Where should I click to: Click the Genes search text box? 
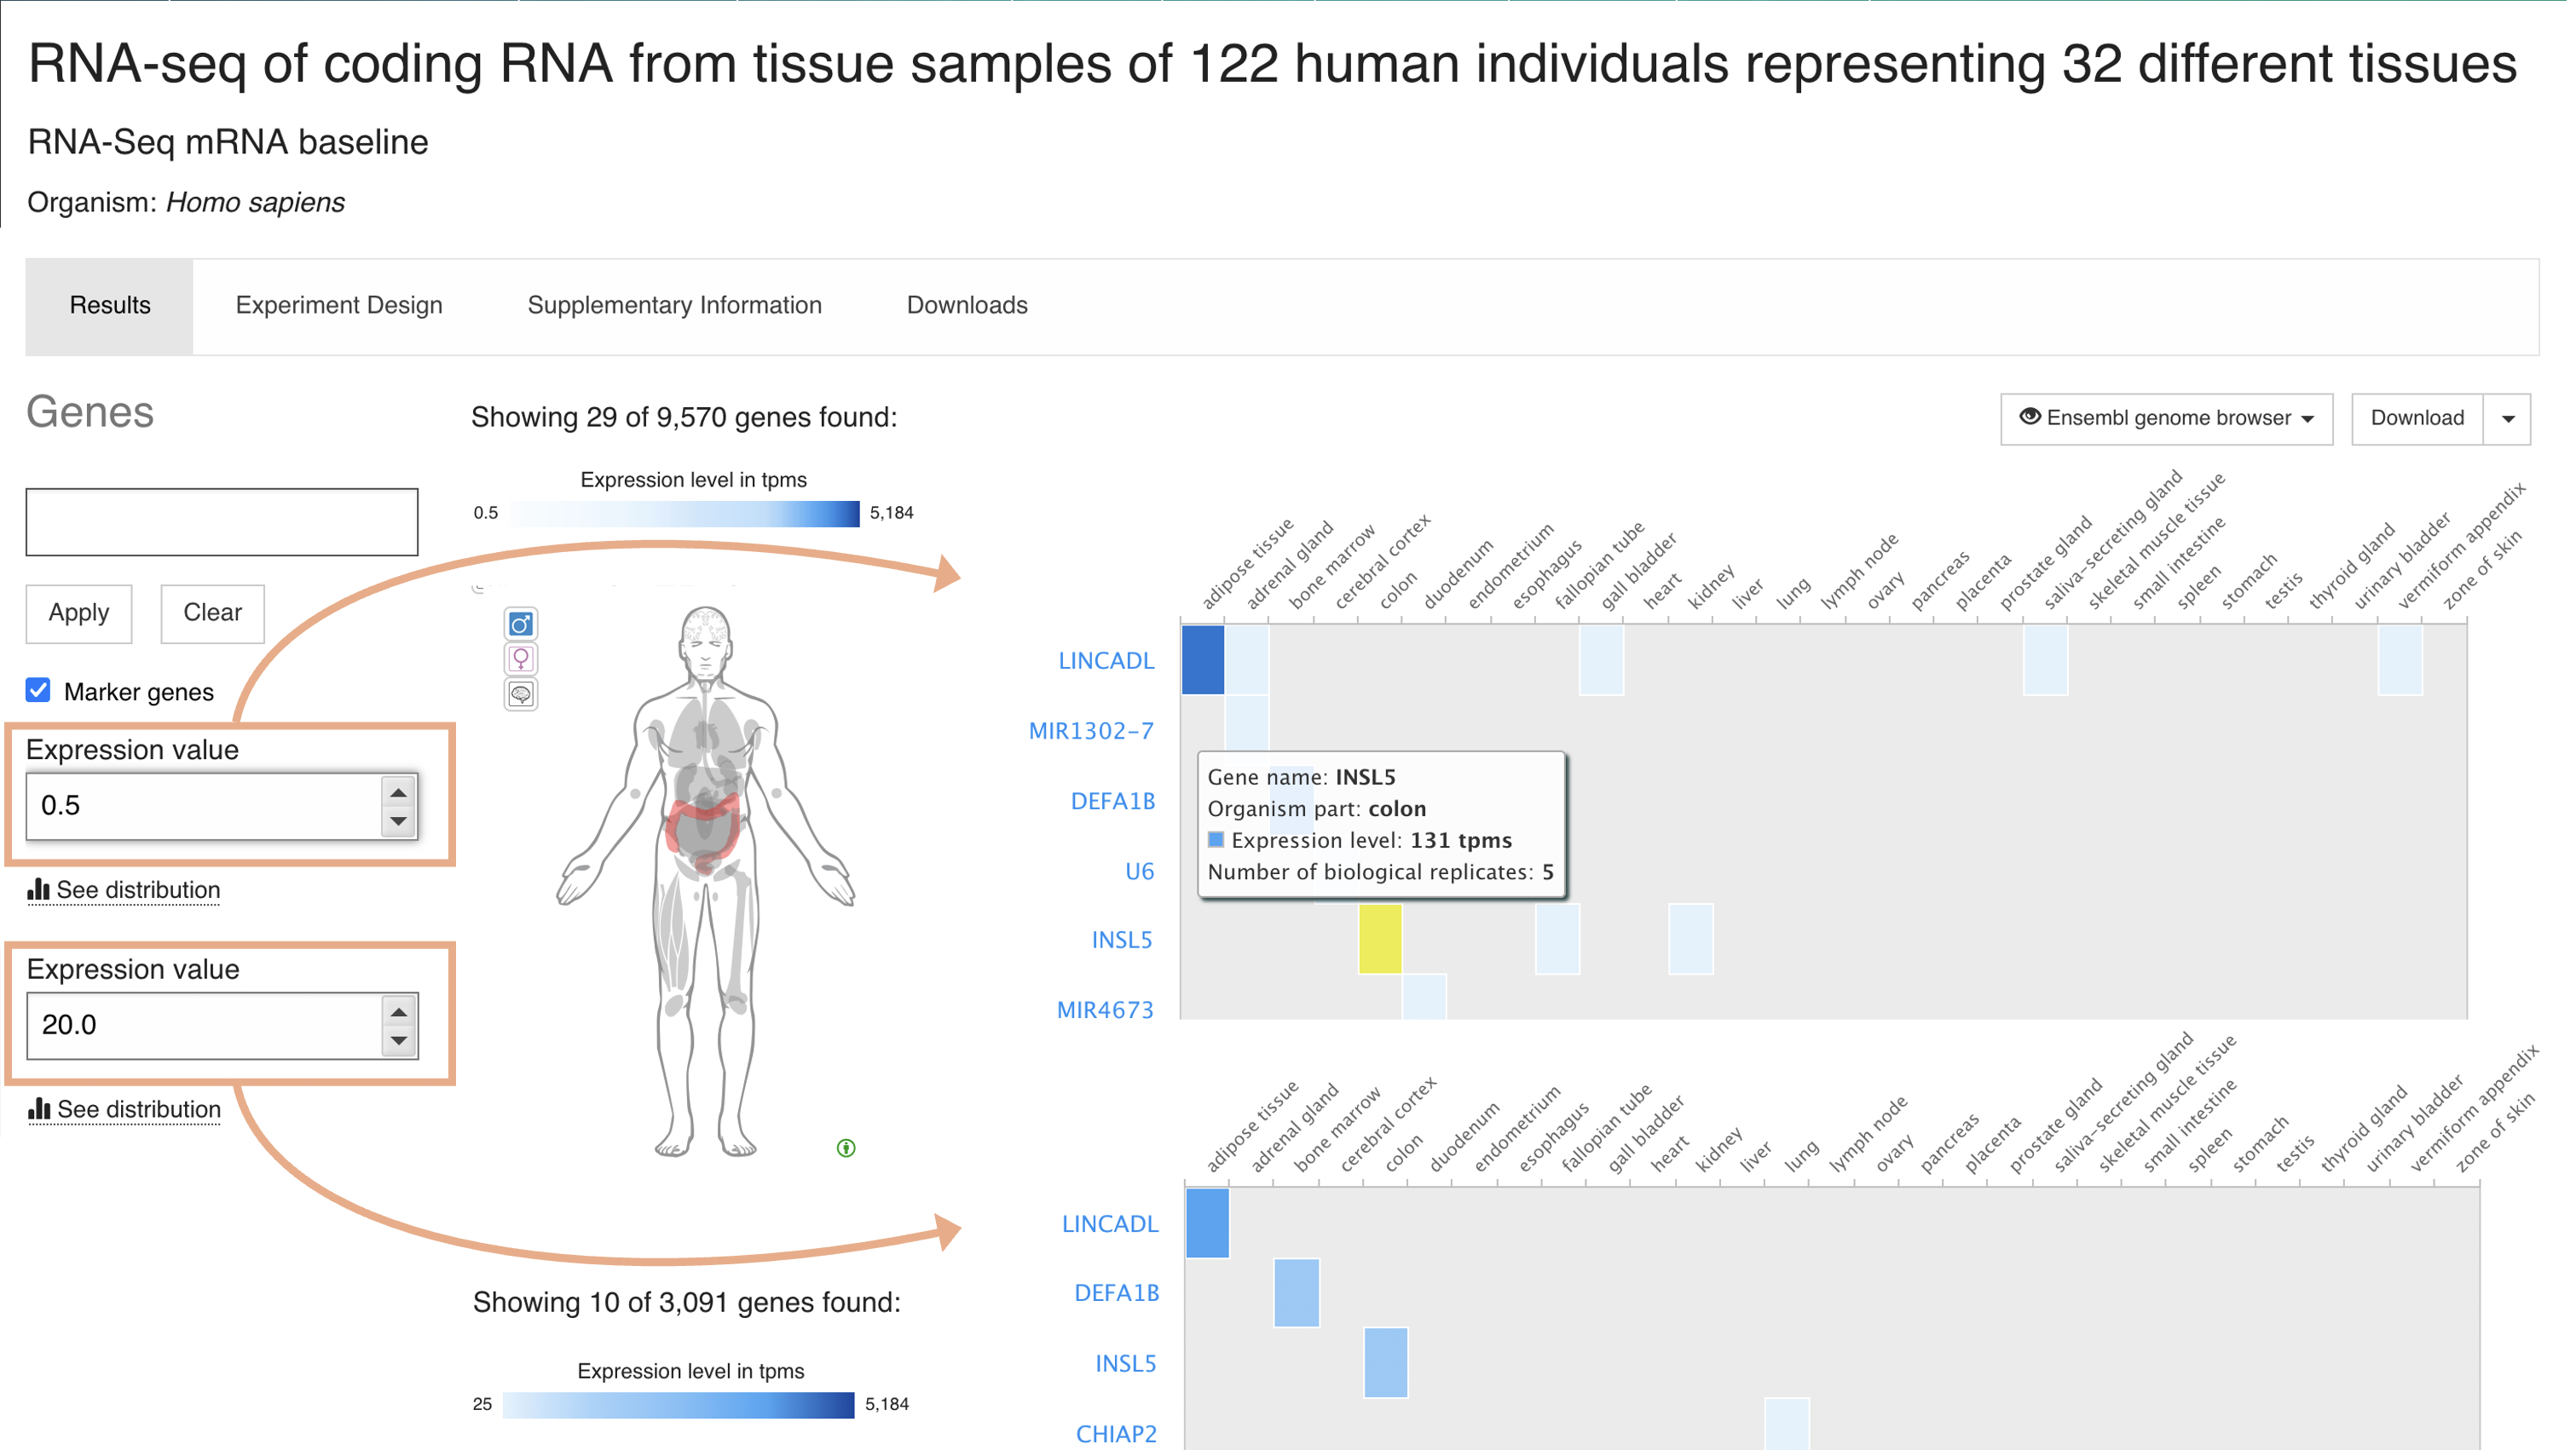click(222, 522)
